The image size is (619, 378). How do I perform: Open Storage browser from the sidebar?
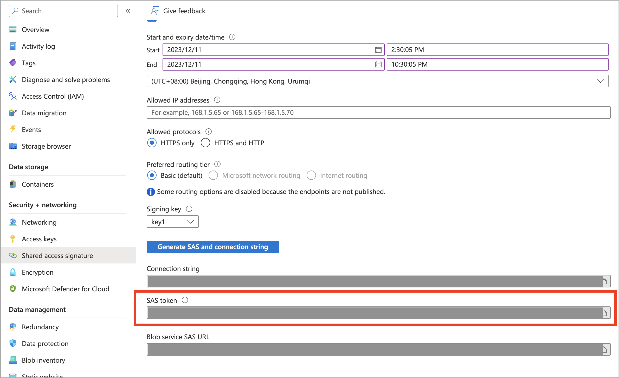pos(46,146)
